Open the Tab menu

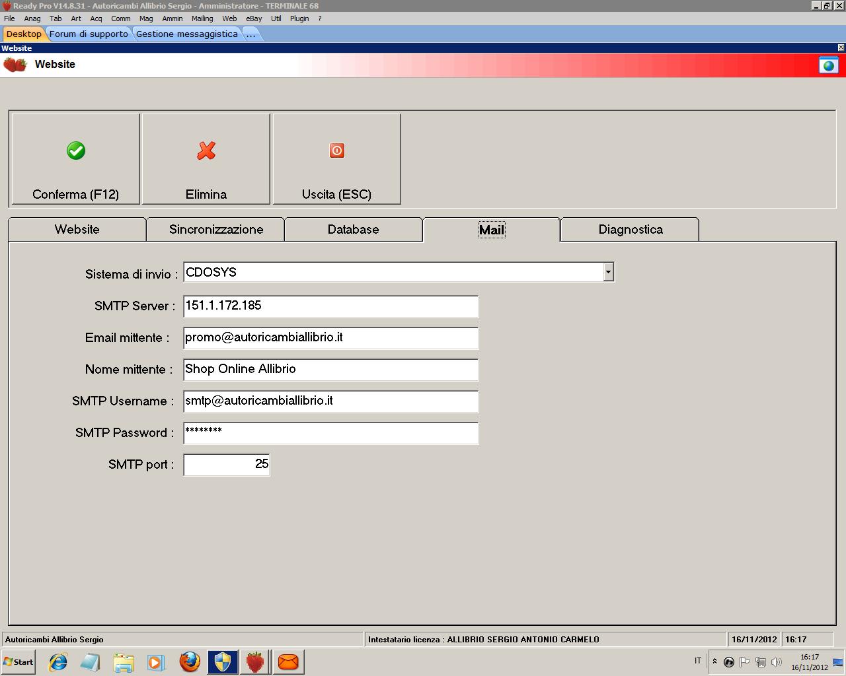[56, 18]
